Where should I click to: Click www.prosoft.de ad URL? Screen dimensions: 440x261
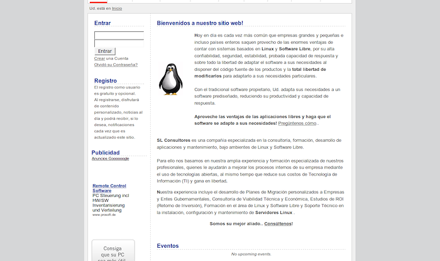click(x=104, y=215)
